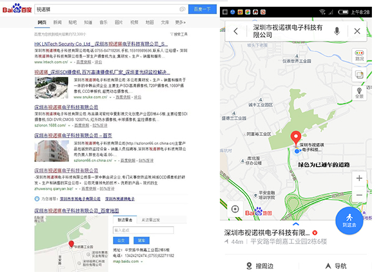Tap the microphone voice search icon

pos(337,31)
